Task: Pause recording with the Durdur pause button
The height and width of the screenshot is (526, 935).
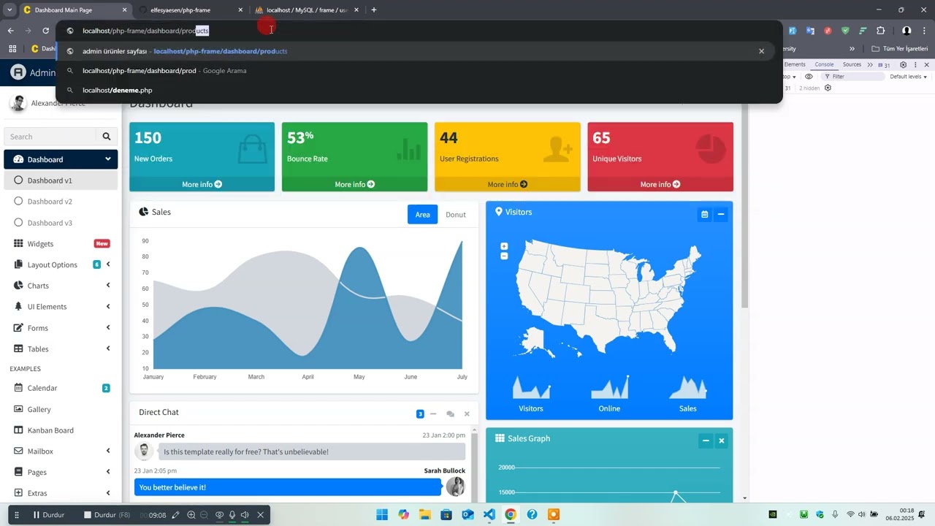Action: pyautogui.click(x=47, y=515)
